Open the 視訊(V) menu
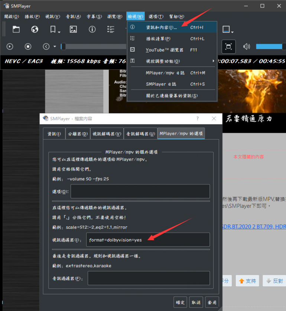Viewport: 286px width, 311px height. pyautogui.click(x=53, y=16)
